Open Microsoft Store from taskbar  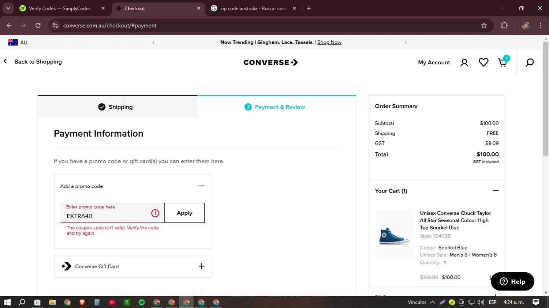(x=37, y=302)
